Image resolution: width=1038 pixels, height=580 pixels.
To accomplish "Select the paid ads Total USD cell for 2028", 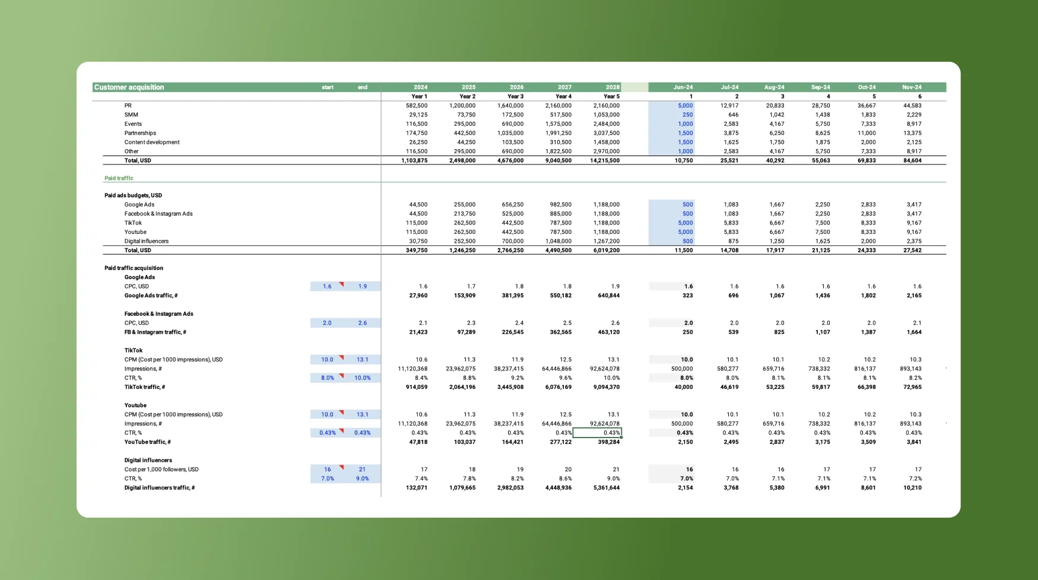I will (x=605, y=251).
